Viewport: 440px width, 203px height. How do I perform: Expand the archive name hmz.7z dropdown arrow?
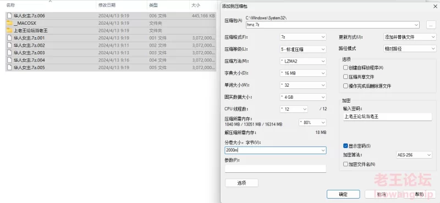[x=416, y=25]
